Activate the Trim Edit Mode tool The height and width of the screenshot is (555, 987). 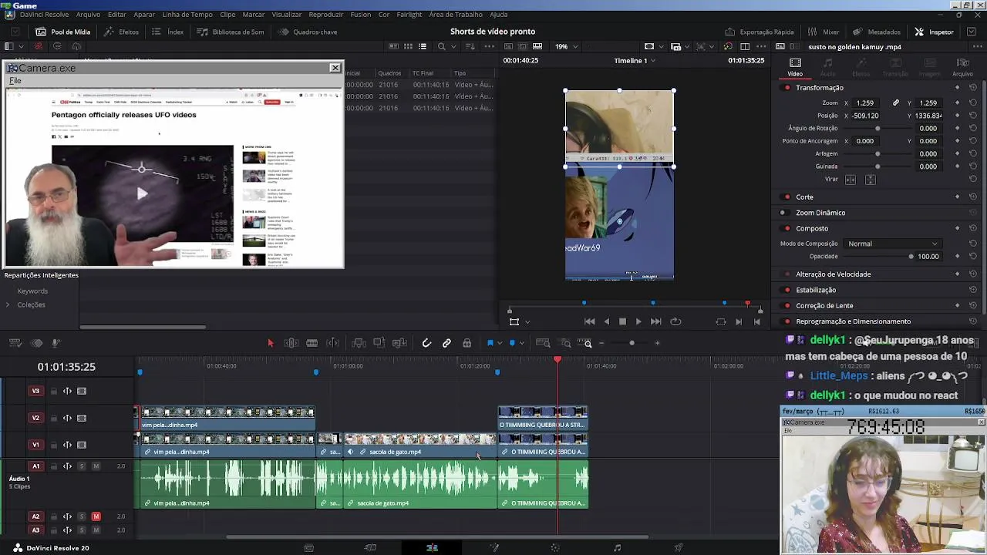coord(291,343)
